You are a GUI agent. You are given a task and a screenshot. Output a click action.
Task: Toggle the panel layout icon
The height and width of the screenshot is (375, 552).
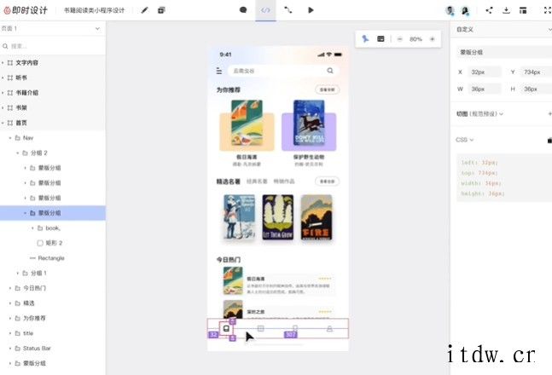click(x=523, y=10)
